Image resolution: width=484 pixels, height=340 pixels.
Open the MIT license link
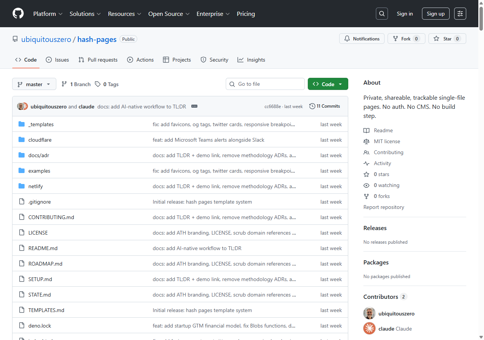387,141
